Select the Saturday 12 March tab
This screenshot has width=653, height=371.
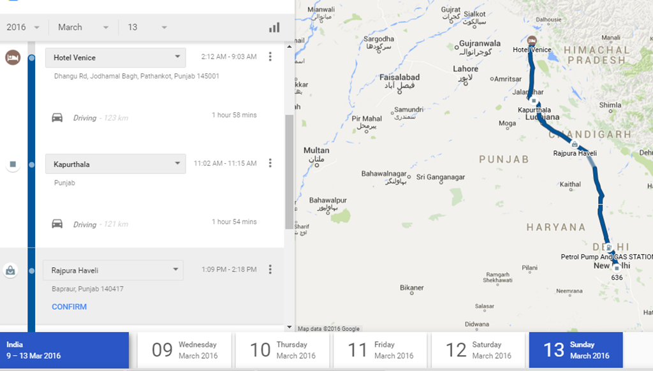click(x=478, y=350)
